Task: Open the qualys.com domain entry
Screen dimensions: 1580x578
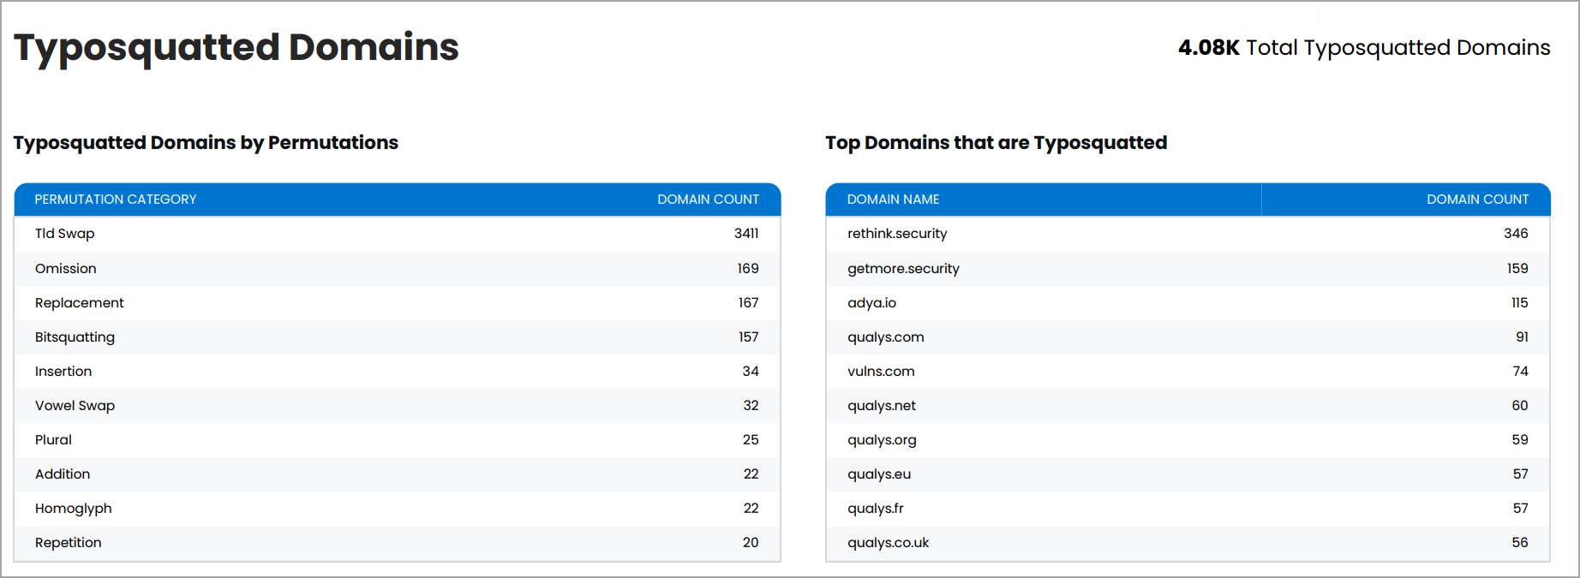Action: [885, 337]
